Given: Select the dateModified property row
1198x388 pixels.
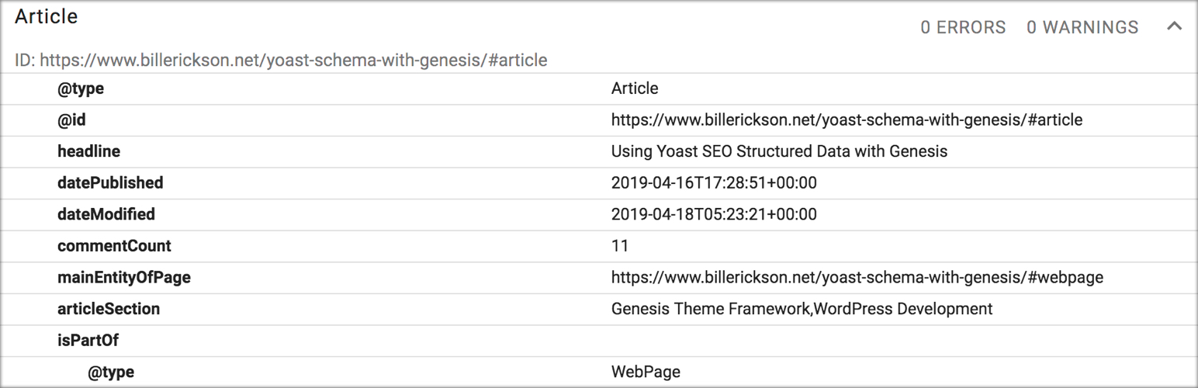Looking at the screenshot, I should [x=599, y=214].
